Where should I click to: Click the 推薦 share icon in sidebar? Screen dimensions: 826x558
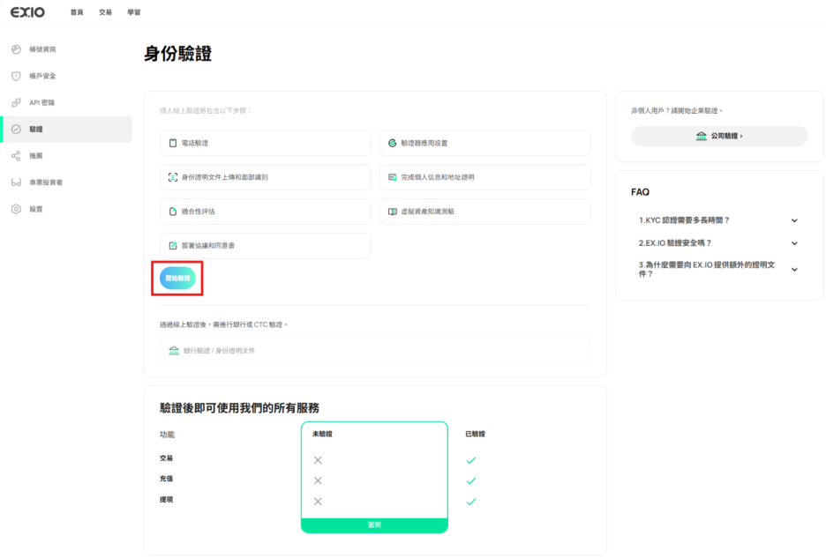click(x=16, y=156)
